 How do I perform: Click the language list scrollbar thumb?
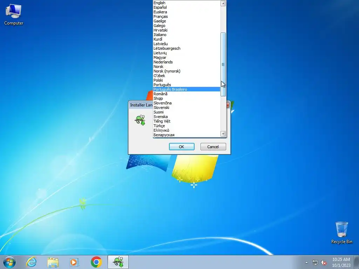(223, 64)
